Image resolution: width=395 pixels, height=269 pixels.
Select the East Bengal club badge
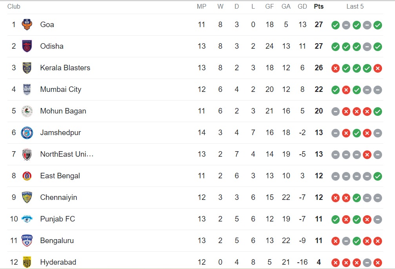[27, 176]
